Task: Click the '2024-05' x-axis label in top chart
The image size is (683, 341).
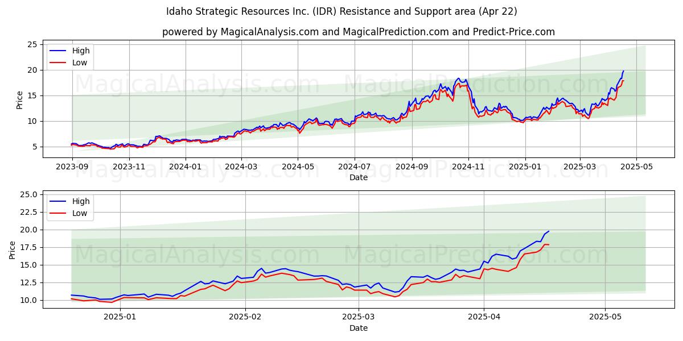Action: pyautogui.click(x=298, y=167)
